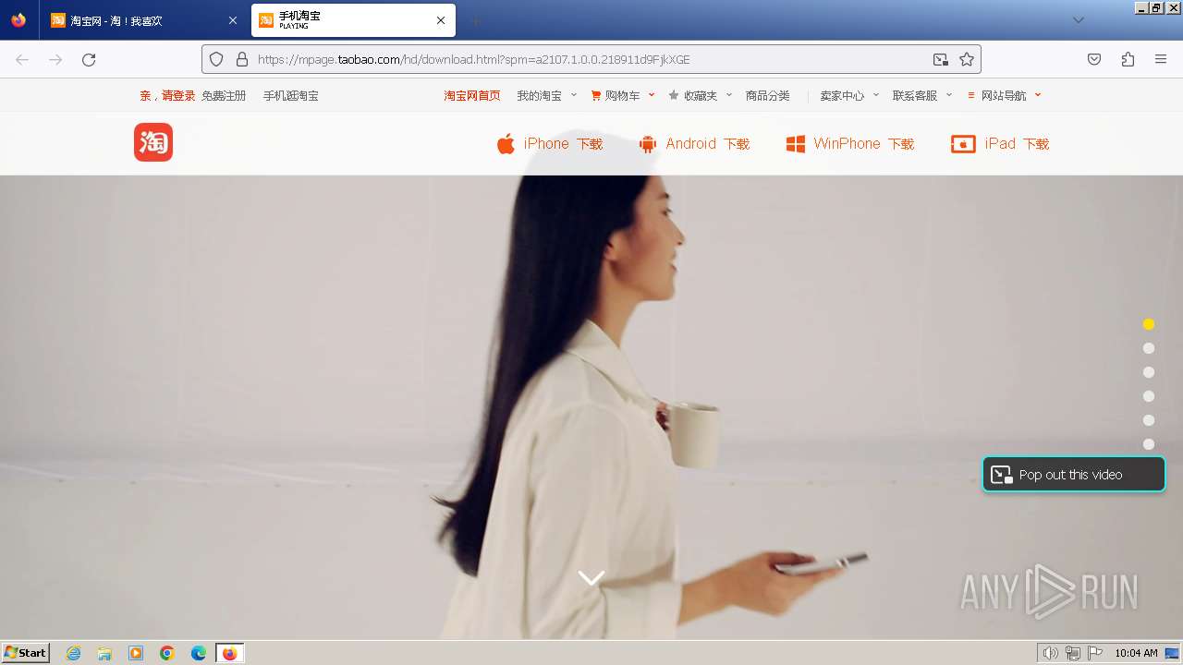Image resolution: width=1183 pixels, height=665 pixels.
Task: Launch Internet Explorer from taskbar
Action: (x=74, y=653)
